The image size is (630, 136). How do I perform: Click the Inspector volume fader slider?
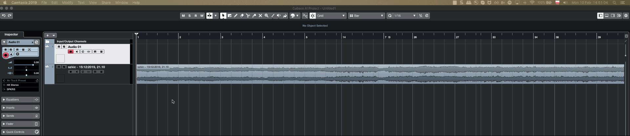pyautogui.click(x=33, y=65)
